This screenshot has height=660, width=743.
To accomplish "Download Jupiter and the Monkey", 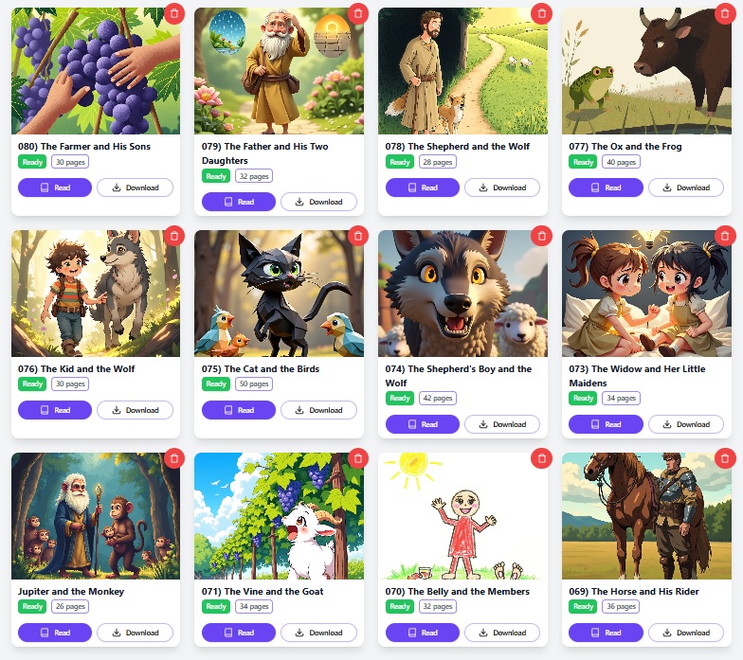I will coord(135,633).
